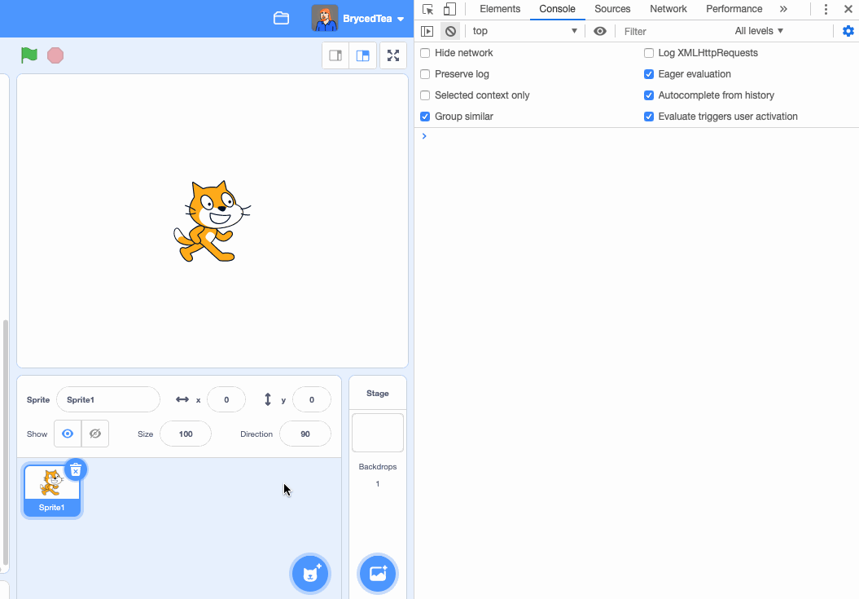Close the DevTools panel
The image size is (859, 599).
coord(848,9)
